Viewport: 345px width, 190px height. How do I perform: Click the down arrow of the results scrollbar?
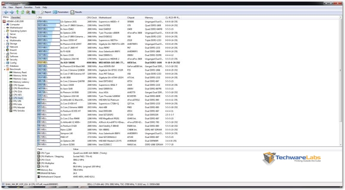[x=341, y=145]
